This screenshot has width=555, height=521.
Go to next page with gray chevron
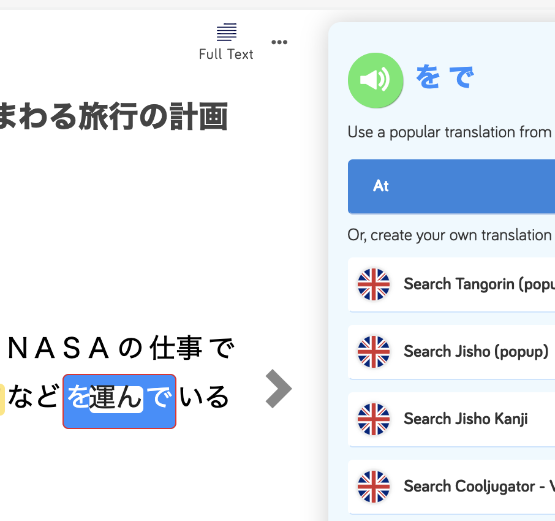[x=279, y=389]
